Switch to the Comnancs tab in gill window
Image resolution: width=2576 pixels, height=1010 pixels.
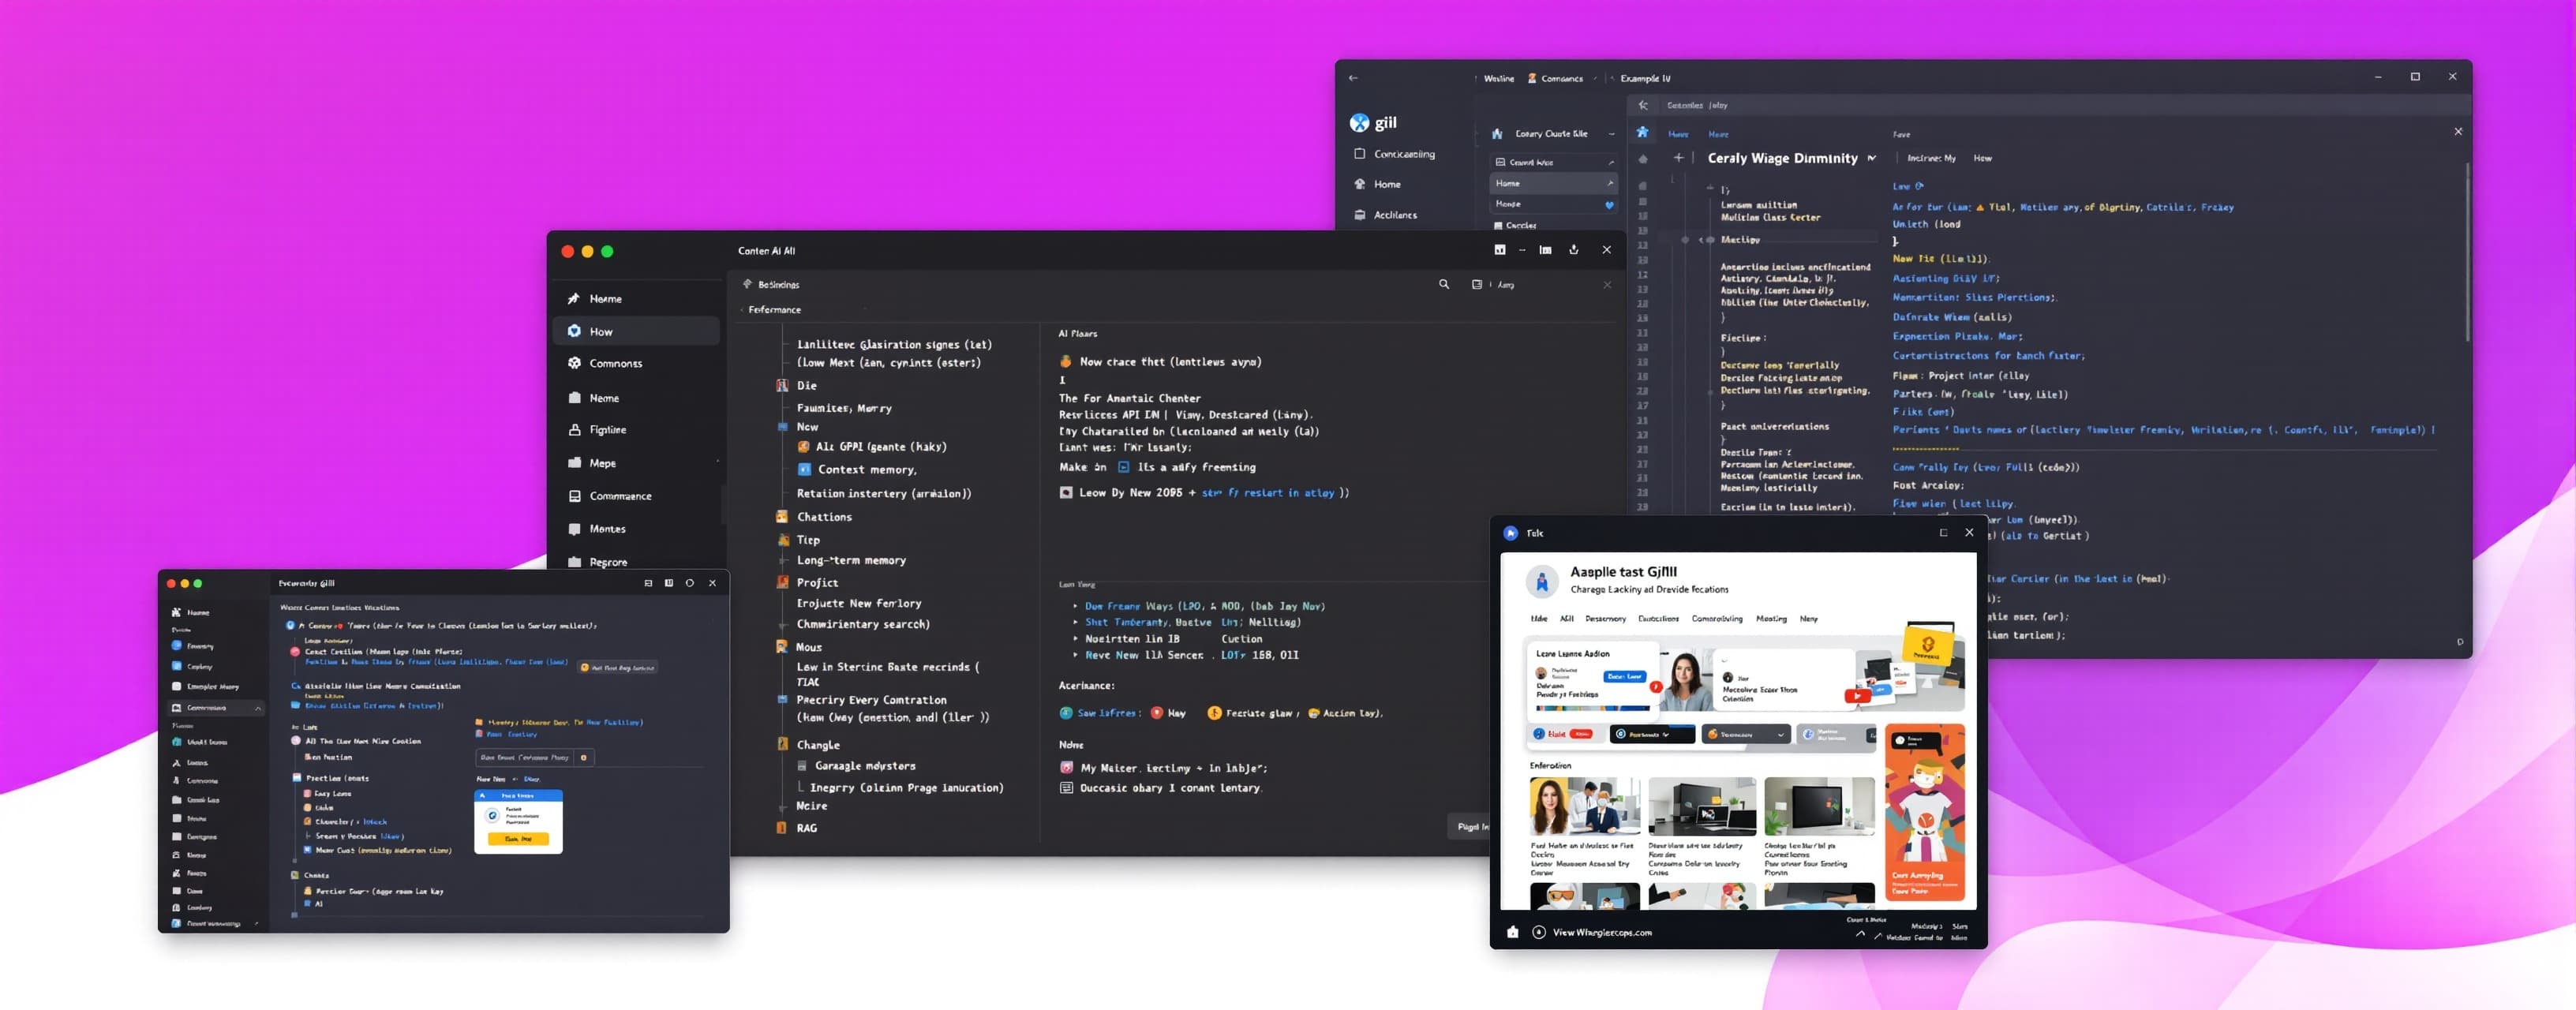tap(1555, 78)
